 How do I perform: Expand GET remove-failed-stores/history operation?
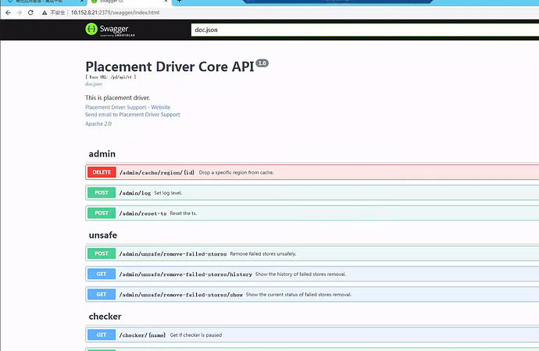(312, 274)
